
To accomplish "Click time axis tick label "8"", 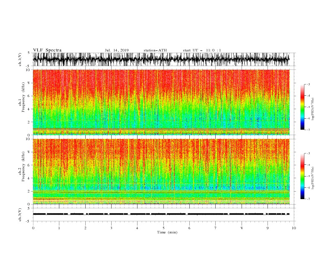I will [x=242, y=228].
